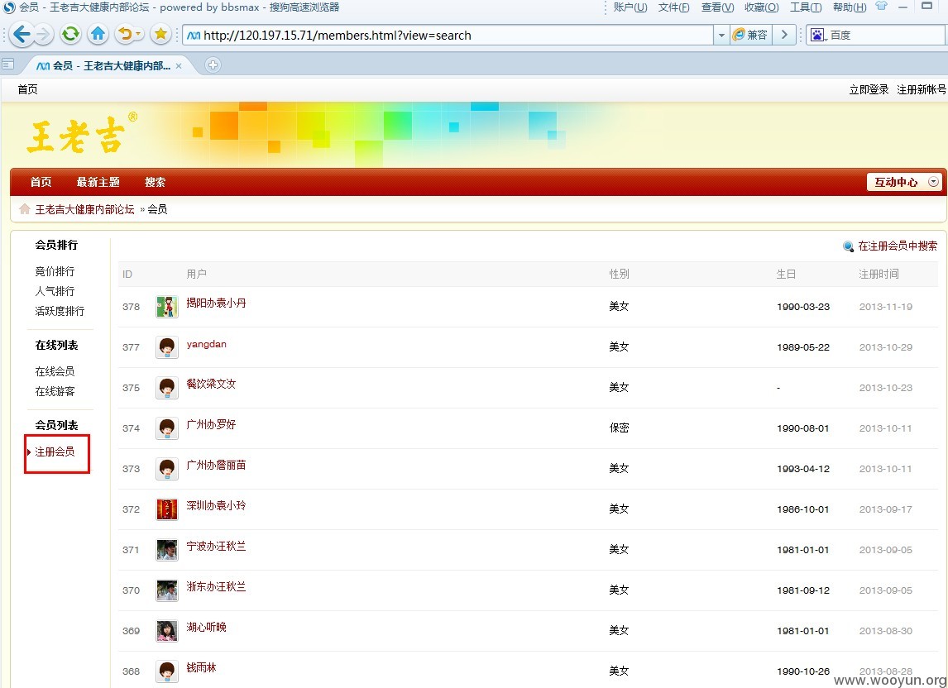Open the 人气排行 sidebar link
This screenshot has width=948, height=688.
pos(55,291)
